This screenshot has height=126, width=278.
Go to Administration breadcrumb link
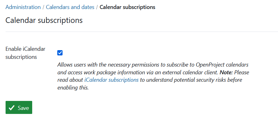coord(23,7)
